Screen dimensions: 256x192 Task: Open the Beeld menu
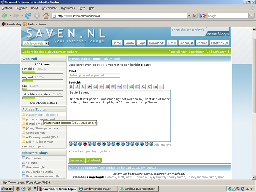34,8
